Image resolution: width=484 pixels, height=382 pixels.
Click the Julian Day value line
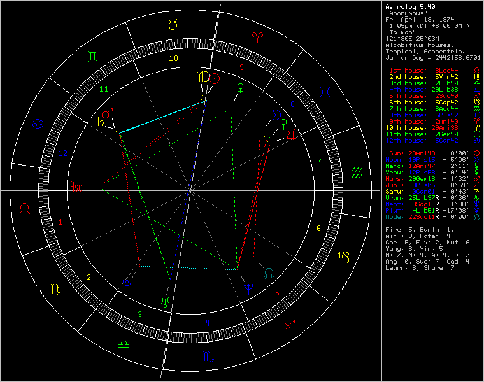(433, 58)
